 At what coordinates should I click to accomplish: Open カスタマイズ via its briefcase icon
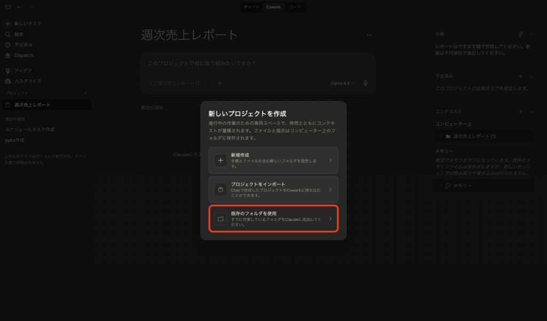tap(7, 81)
